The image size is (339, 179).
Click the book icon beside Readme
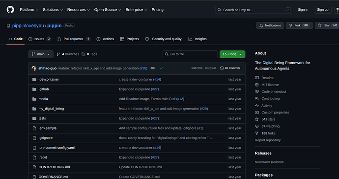257,78
